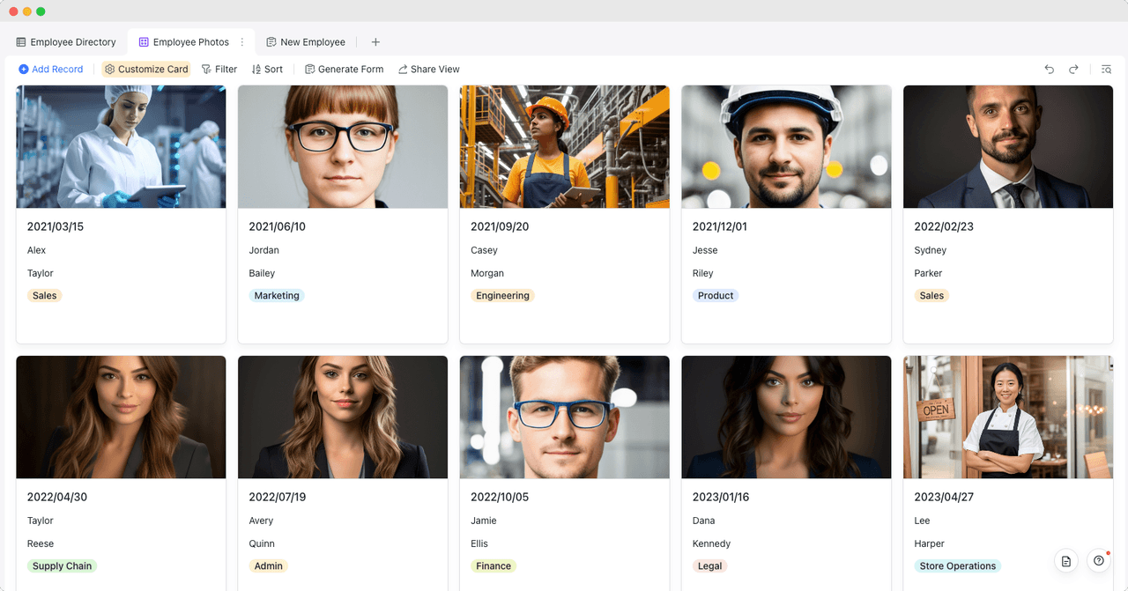Screen dimensions: 1128x591
Task: Undo the last change
Action: pos(1049,69)
